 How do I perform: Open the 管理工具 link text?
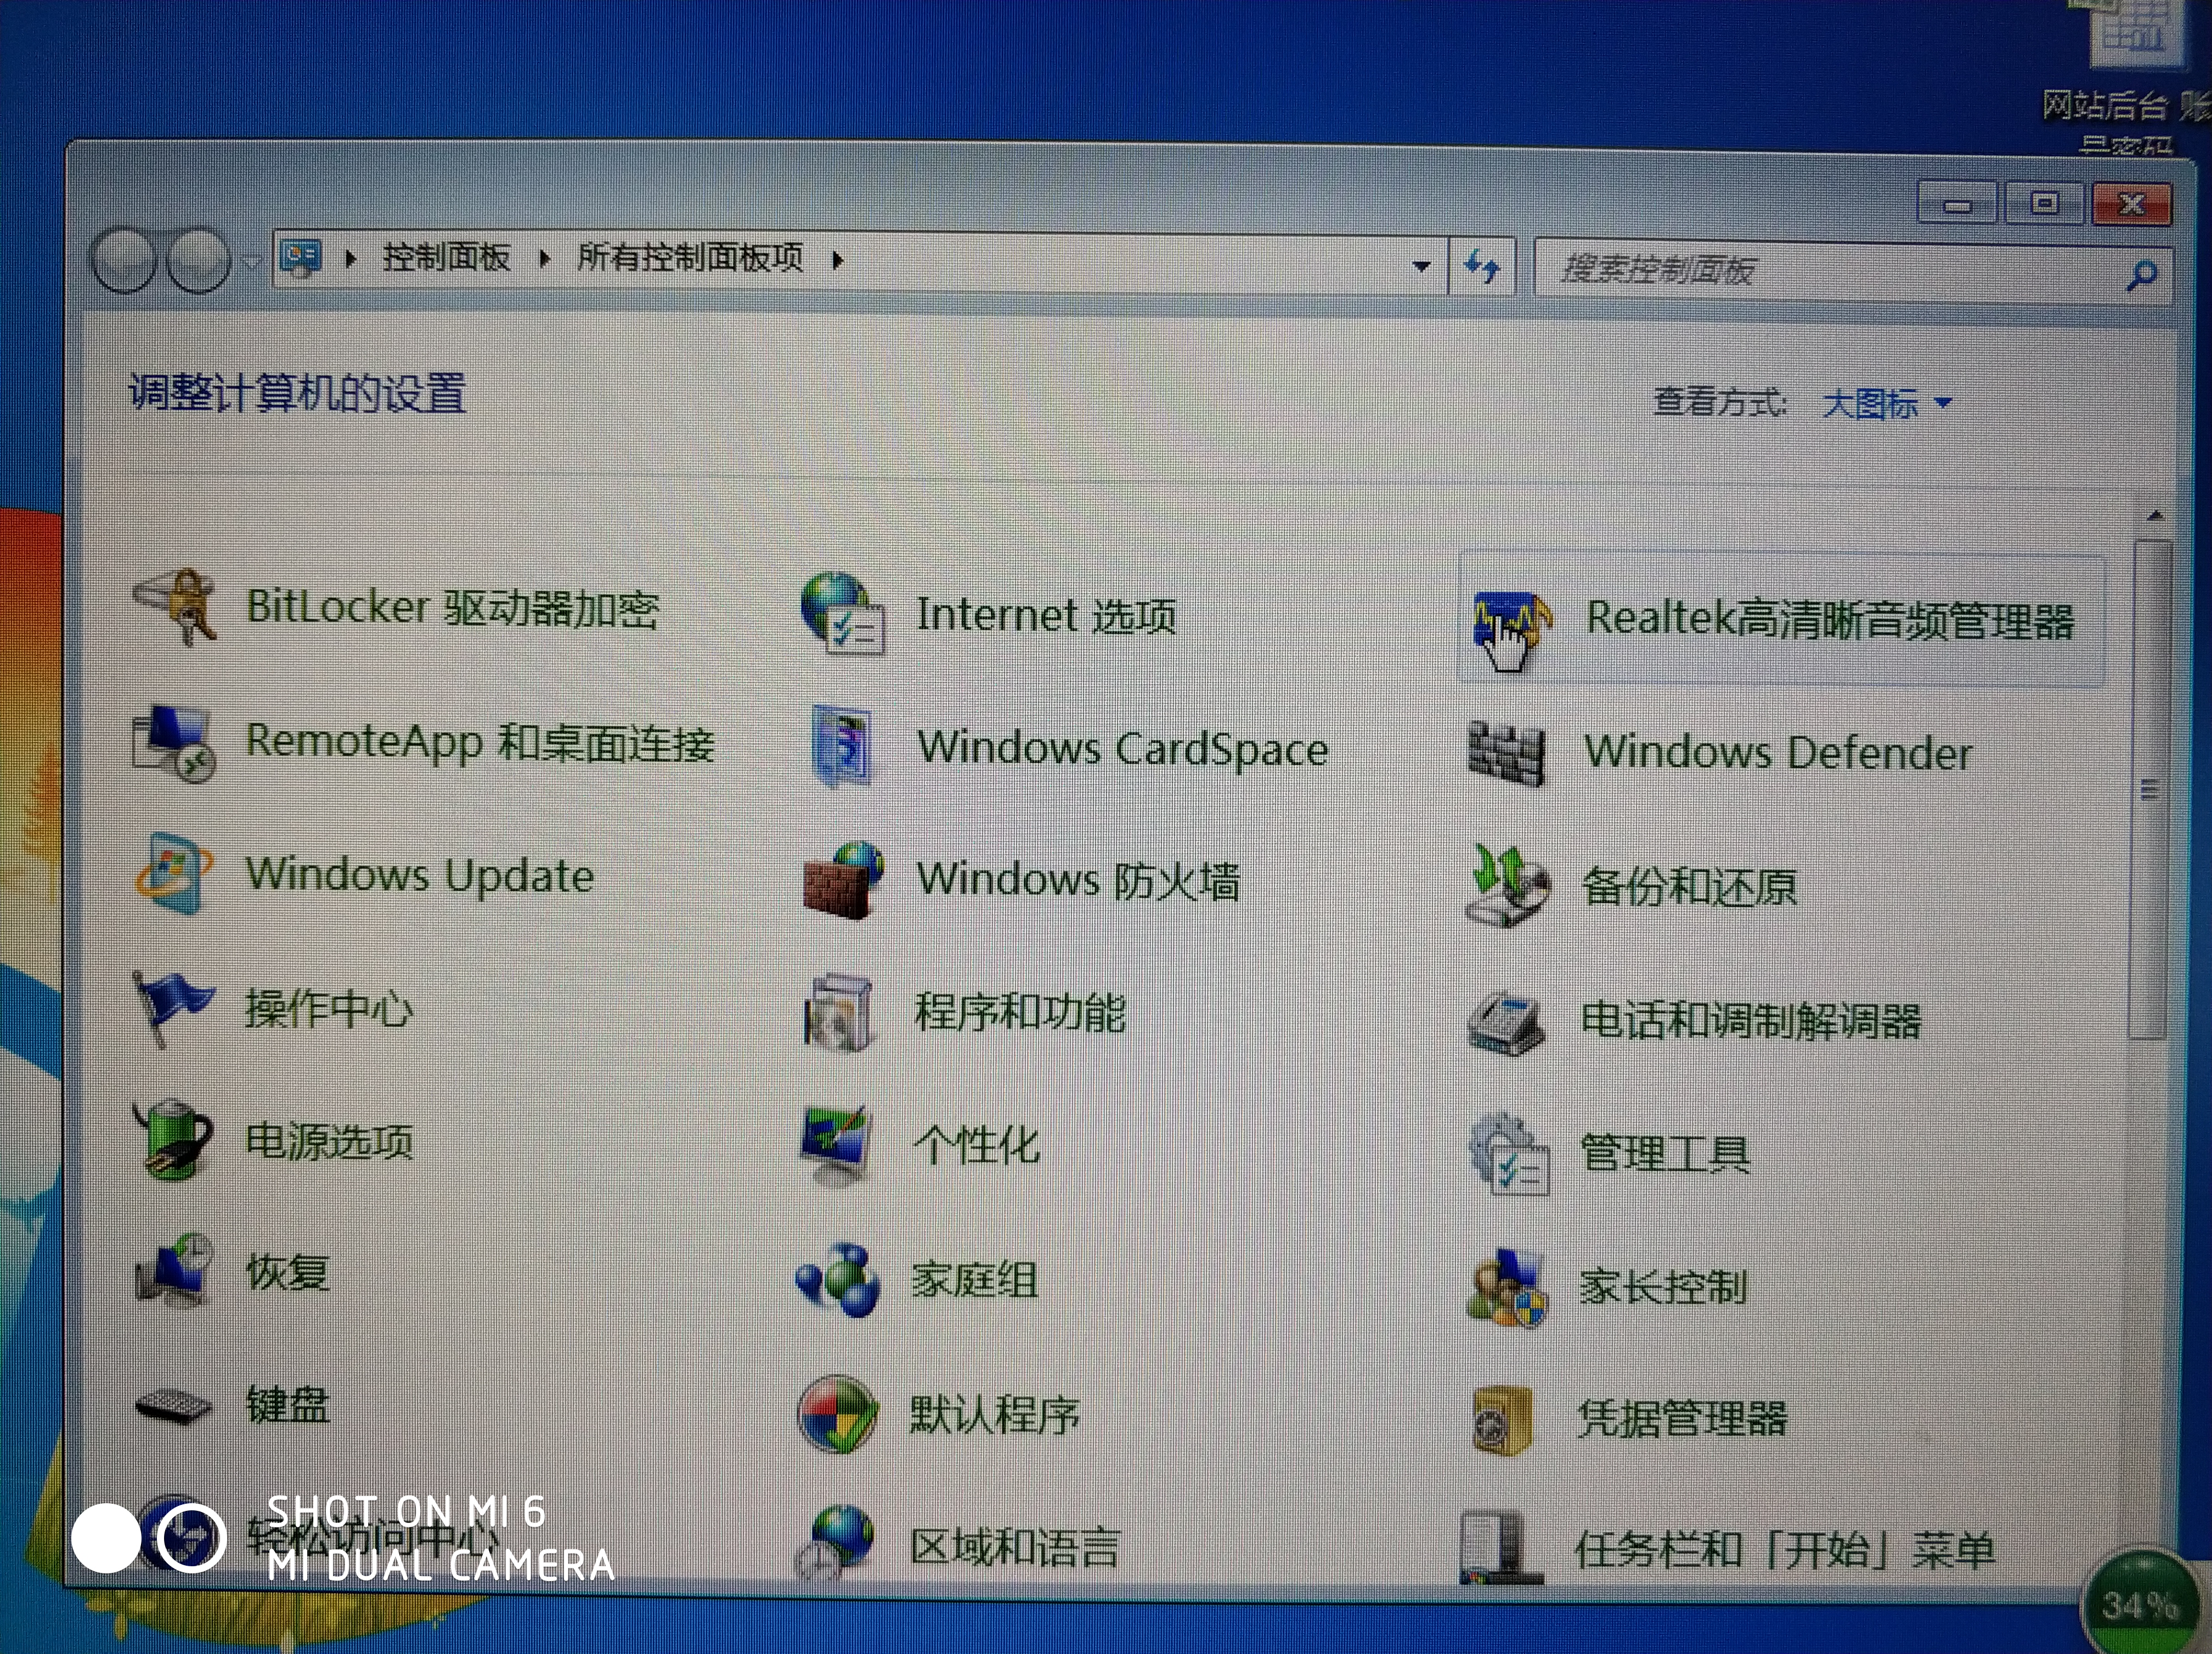pyautogui.click(x=1665, y=1154)
